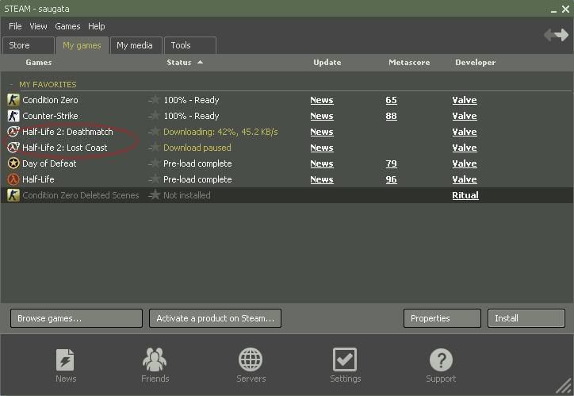574x396 pixels.
Task: Open News link for Condition Zero
Action: coord(322,100)
